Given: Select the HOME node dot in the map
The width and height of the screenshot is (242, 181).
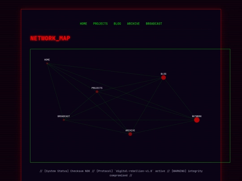Looking at the screenshot, I should point(47,63).
